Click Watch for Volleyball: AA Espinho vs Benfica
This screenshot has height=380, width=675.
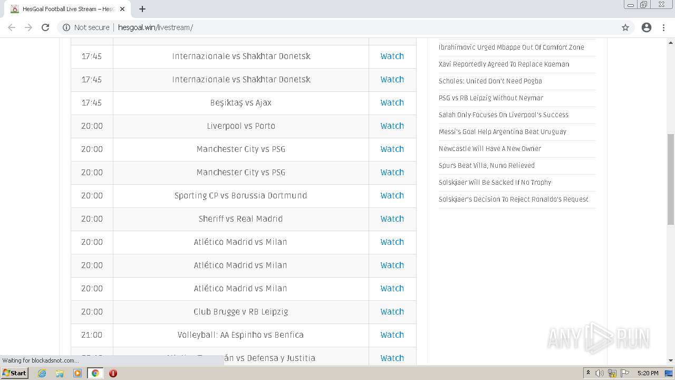pos(392,335)
